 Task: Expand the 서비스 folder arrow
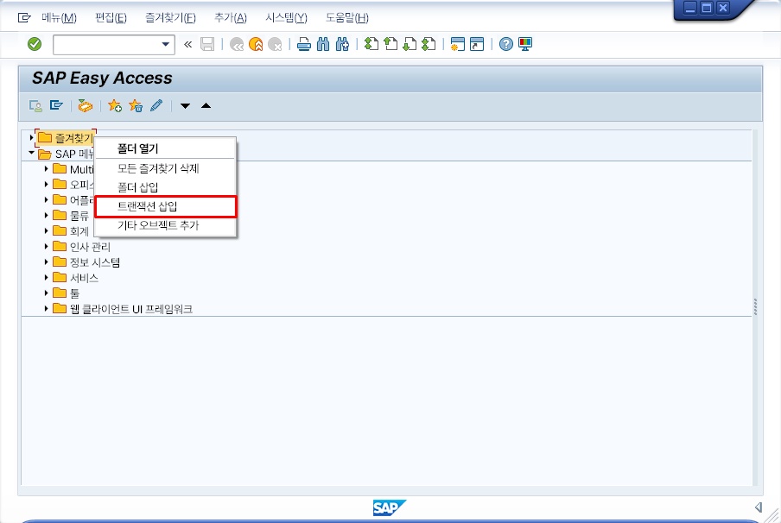pos(47,277)
